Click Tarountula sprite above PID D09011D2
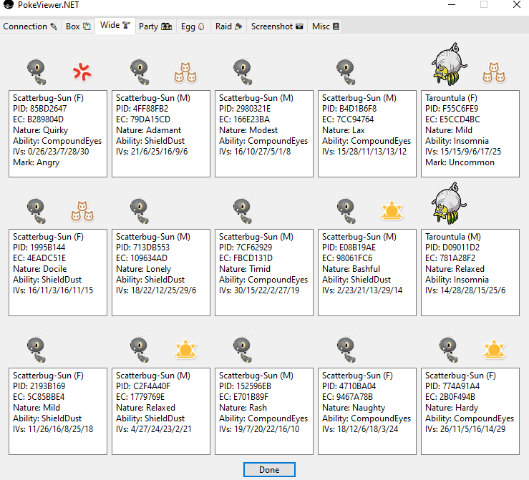This screenshot has width=529, height=480. (449, 204)
